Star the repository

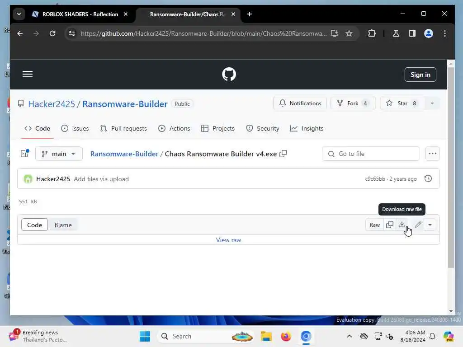point(402,103)
